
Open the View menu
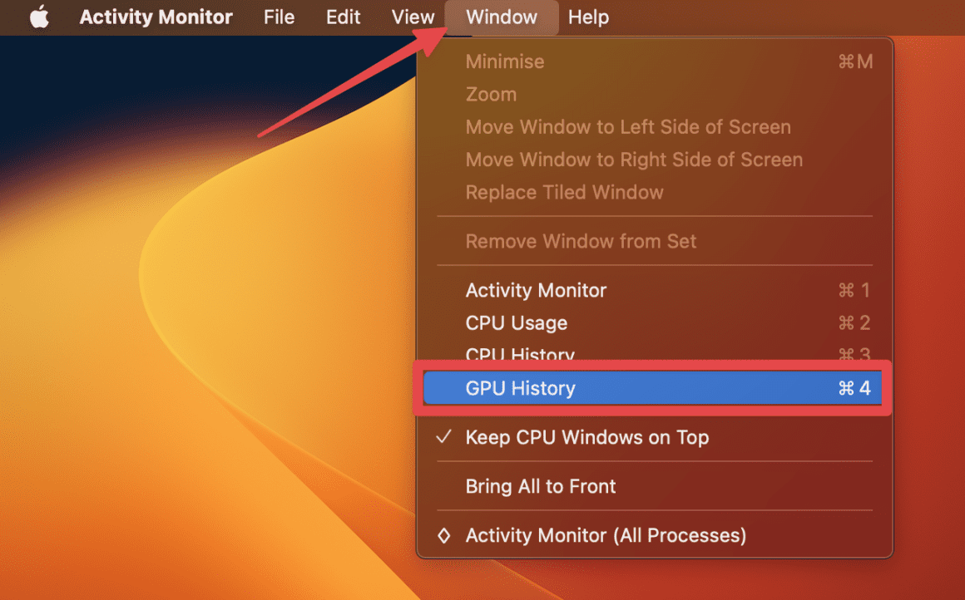point(412,17)
